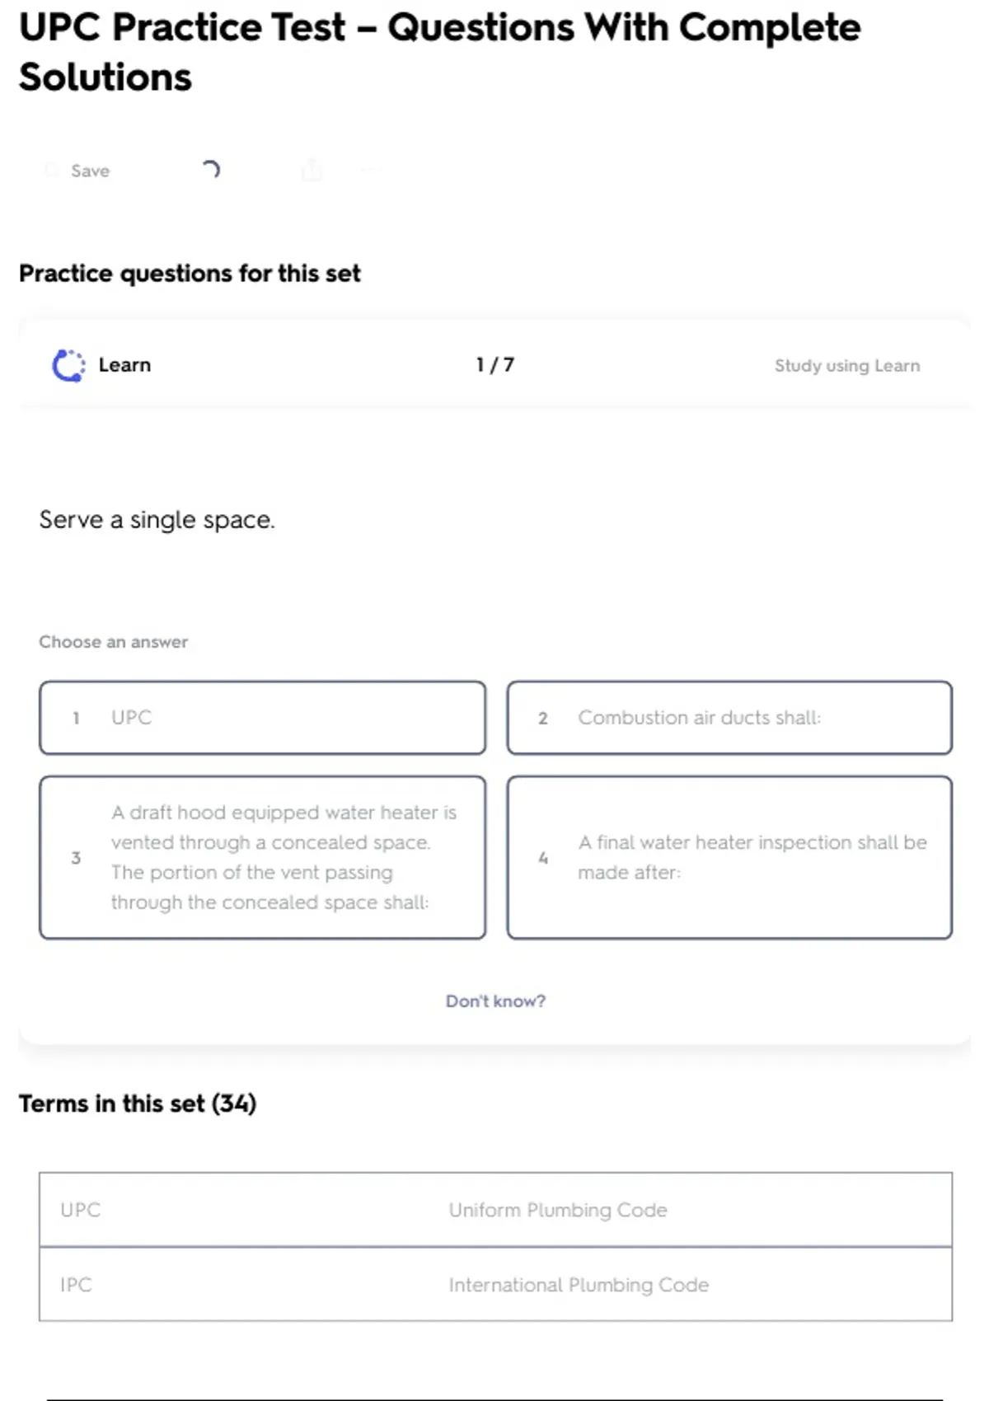Click the International Plumbing Code definition
The height and width of the screenshot is (1401, 989).
tap(579, 1285)
